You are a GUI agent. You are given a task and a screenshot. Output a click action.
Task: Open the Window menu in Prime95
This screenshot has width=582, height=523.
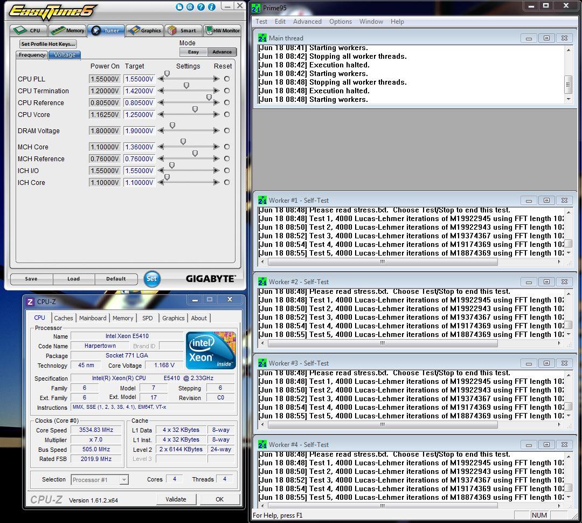pos(371,22)
